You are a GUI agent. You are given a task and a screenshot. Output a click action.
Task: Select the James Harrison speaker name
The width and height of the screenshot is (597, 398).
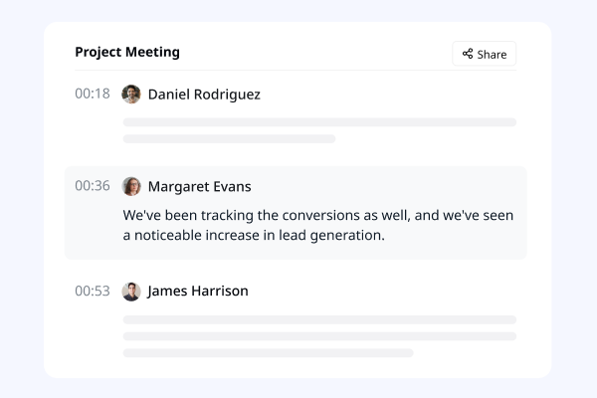[198, 292]
